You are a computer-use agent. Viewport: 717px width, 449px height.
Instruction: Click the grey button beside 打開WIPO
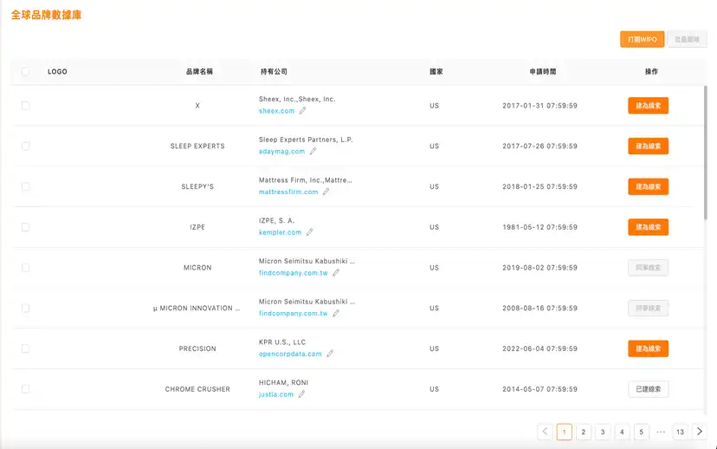click(687, 39)
